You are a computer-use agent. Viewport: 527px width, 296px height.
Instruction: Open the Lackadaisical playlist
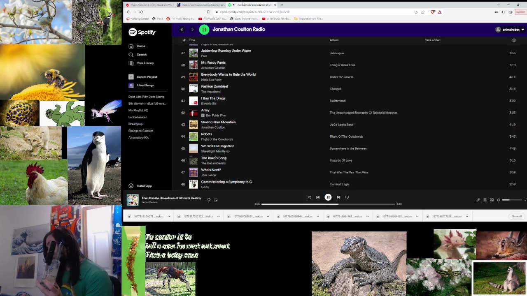pos(137,117)
